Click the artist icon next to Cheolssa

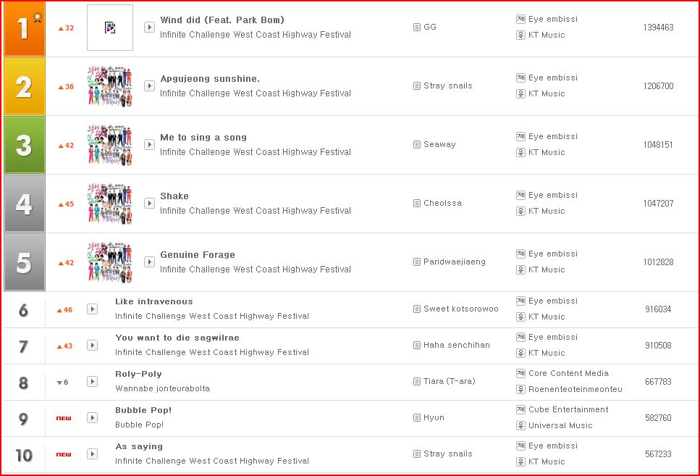click(416, 204)
